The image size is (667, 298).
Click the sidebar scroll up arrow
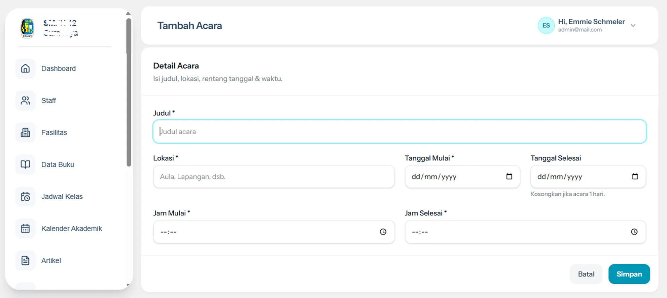pyautogui.click(x=128, y=13)
